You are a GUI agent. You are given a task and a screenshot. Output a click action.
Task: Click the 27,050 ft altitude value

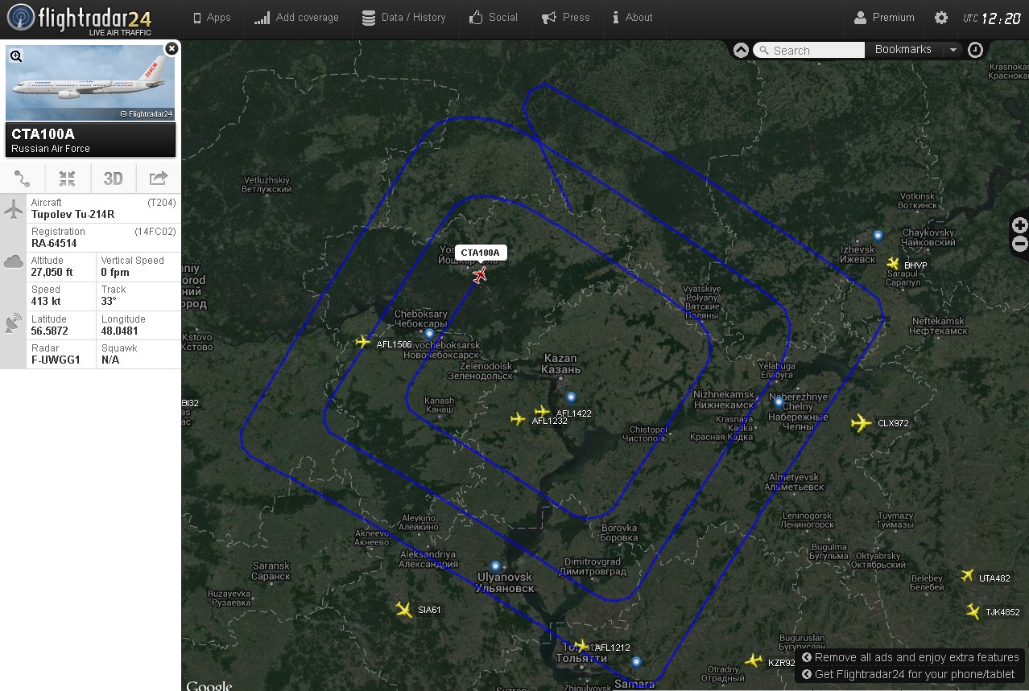(x=52, y=273)
